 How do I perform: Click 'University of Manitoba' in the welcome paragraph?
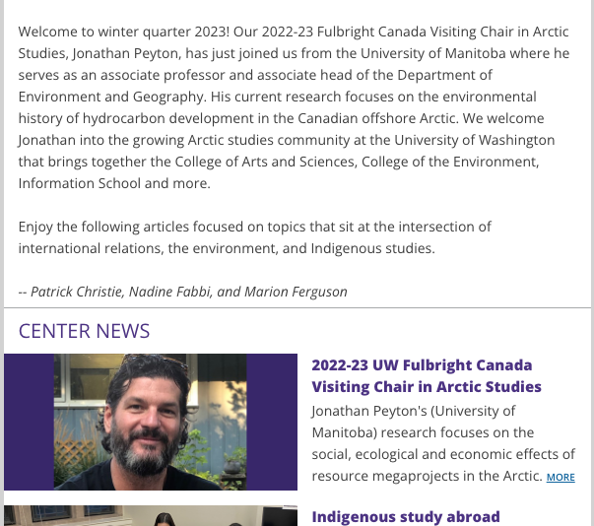[433, 53]
